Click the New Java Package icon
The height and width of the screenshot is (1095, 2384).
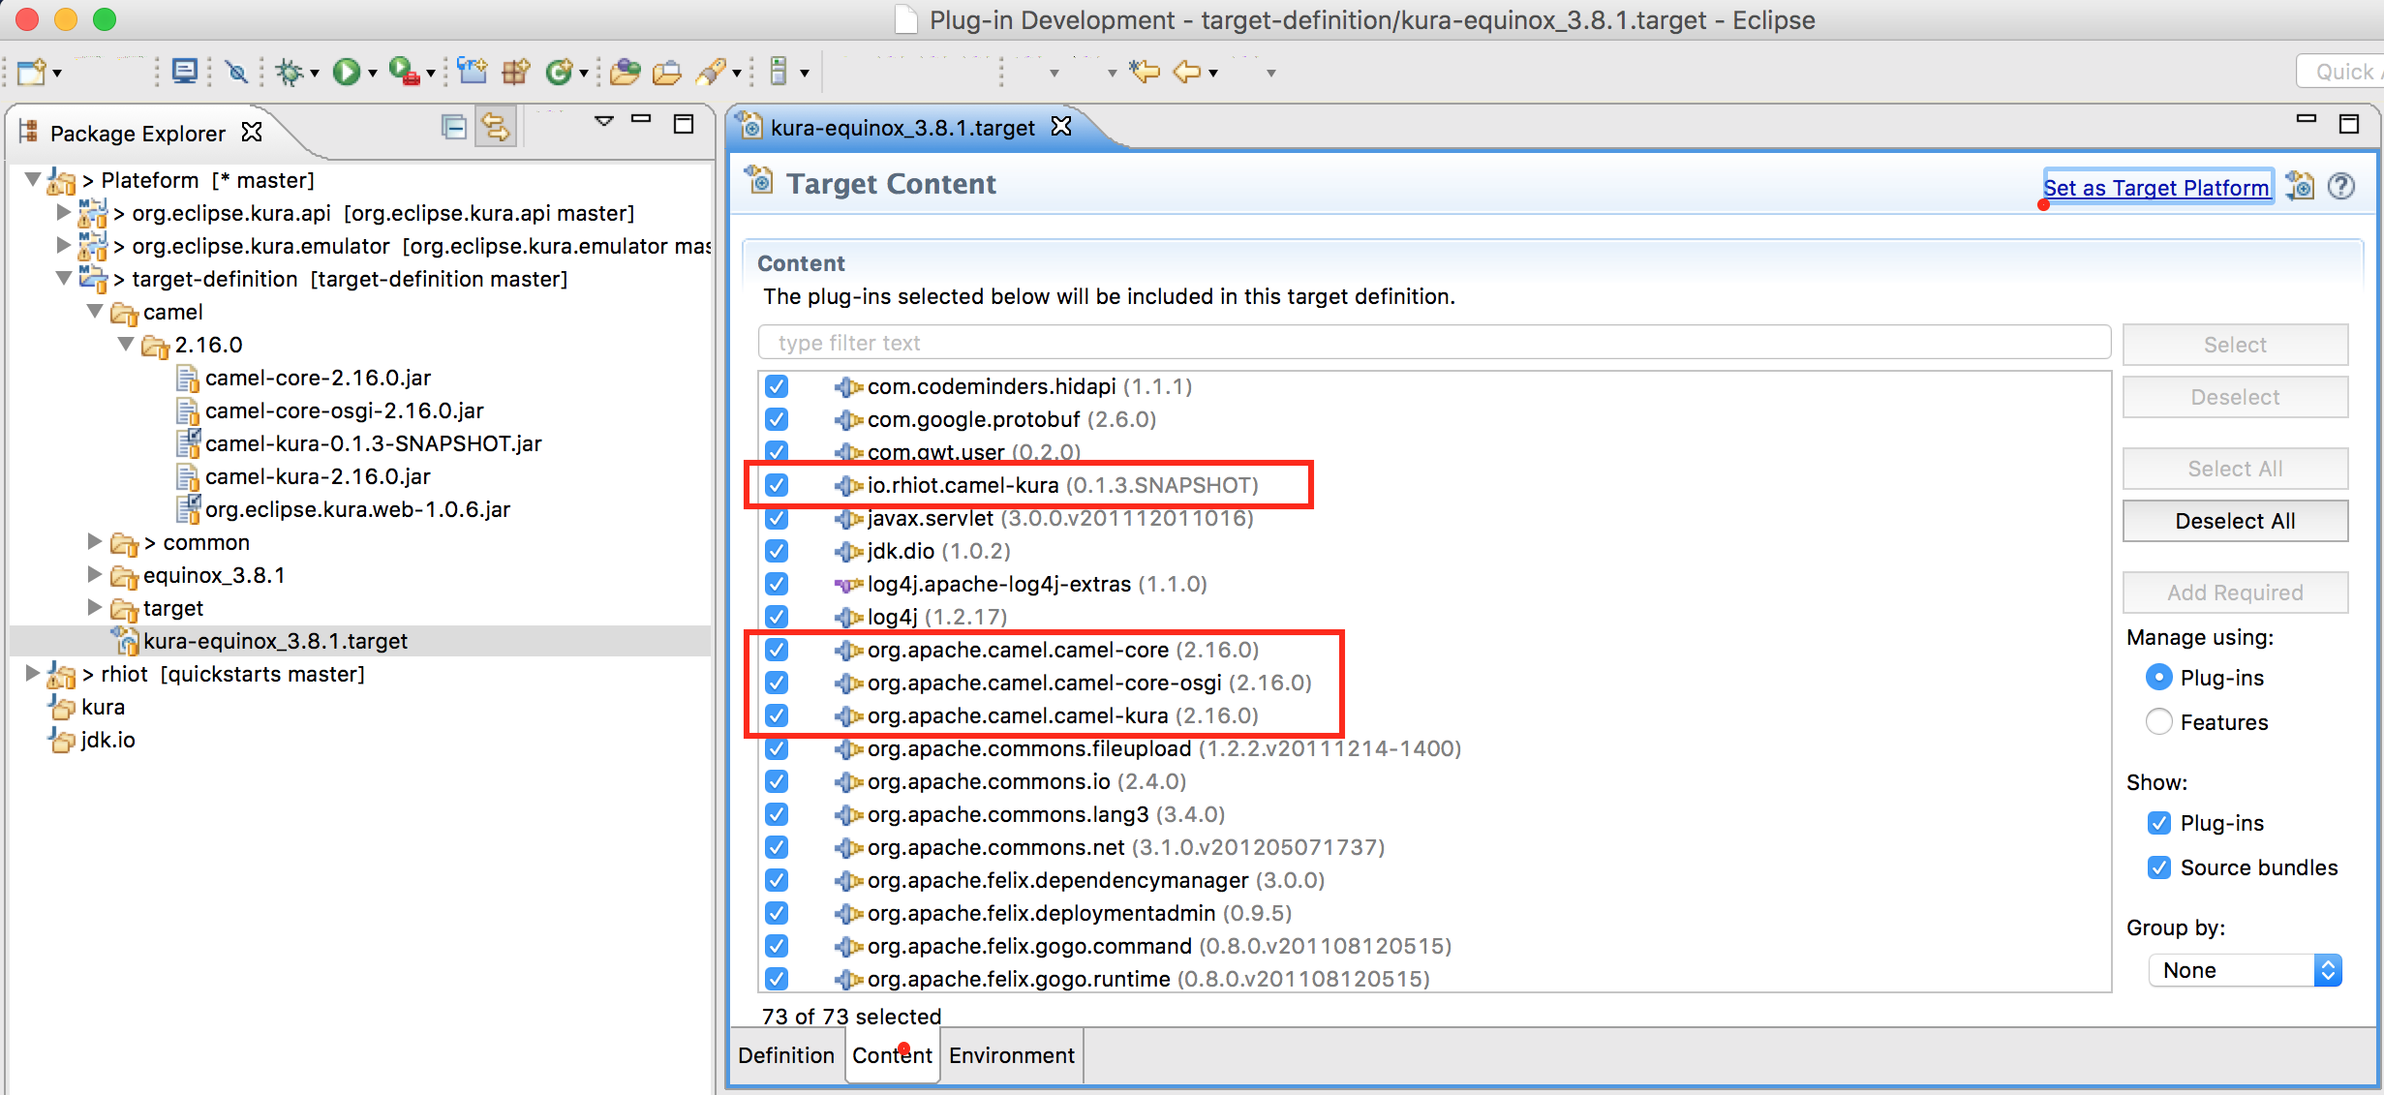click(514, 72)
